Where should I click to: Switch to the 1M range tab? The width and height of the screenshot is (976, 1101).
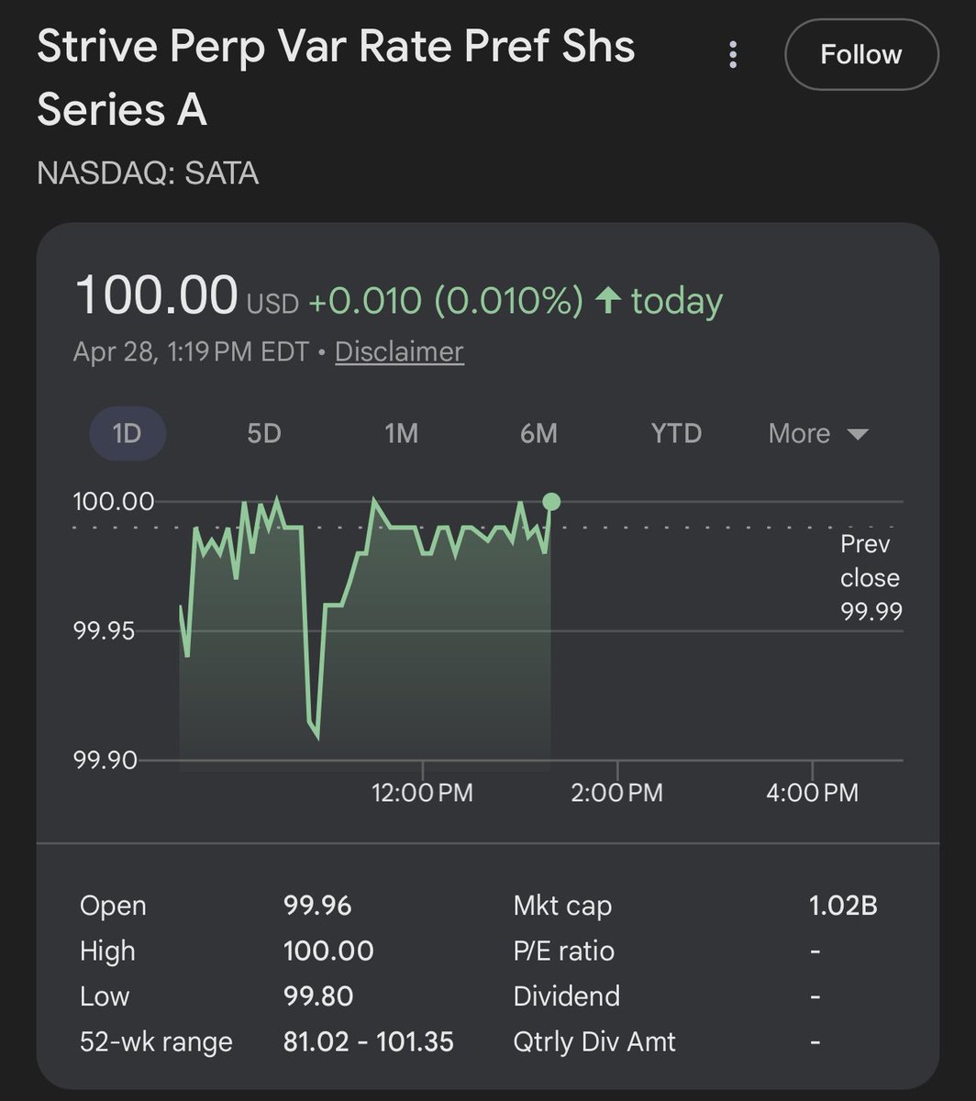tap(401, 433)
